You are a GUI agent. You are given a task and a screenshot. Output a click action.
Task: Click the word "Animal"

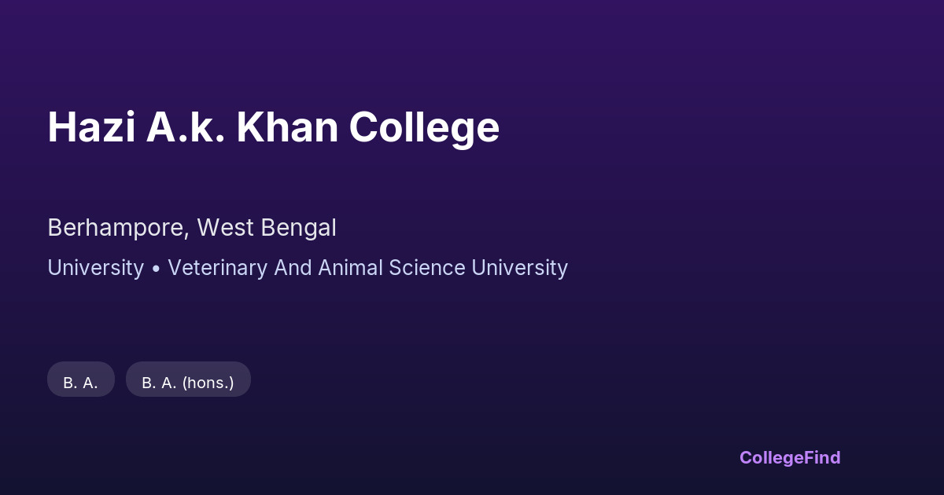[348, 268]
